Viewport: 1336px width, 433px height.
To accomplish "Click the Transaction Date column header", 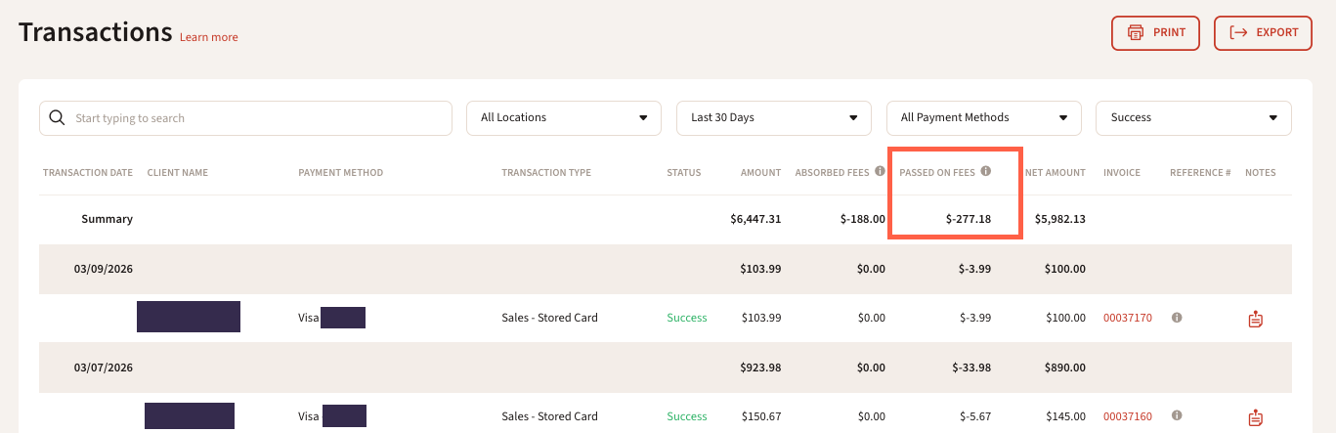I will [88, 173].
